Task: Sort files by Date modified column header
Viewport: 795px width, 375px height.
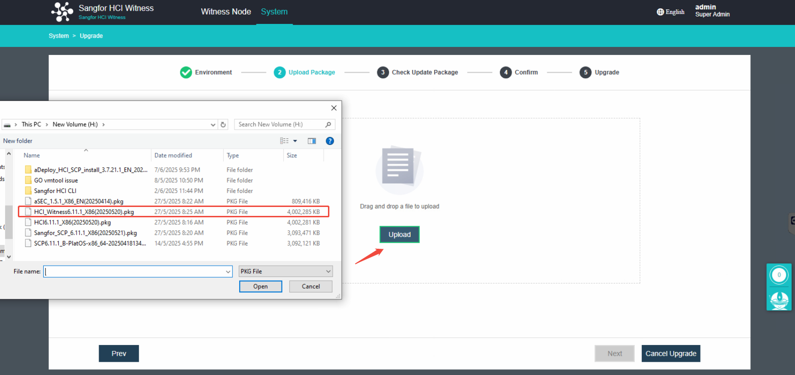Action: 187,155
